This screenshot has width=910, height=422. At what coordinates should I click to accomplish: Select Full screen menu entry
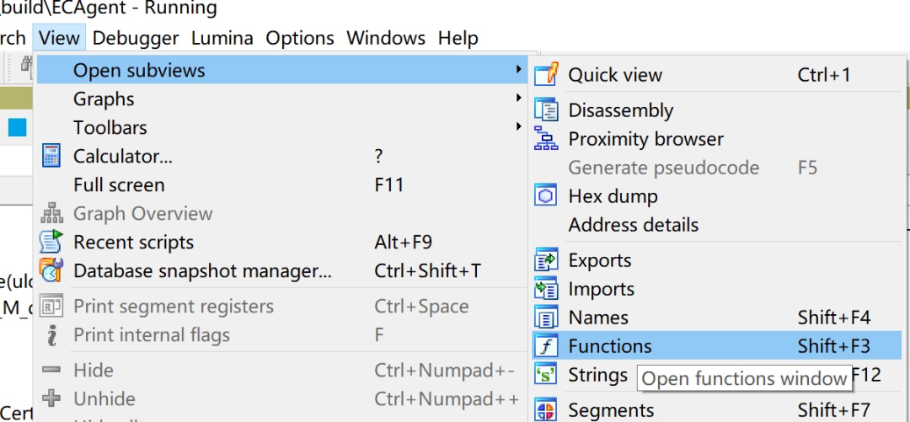click(x=119, y=184)
